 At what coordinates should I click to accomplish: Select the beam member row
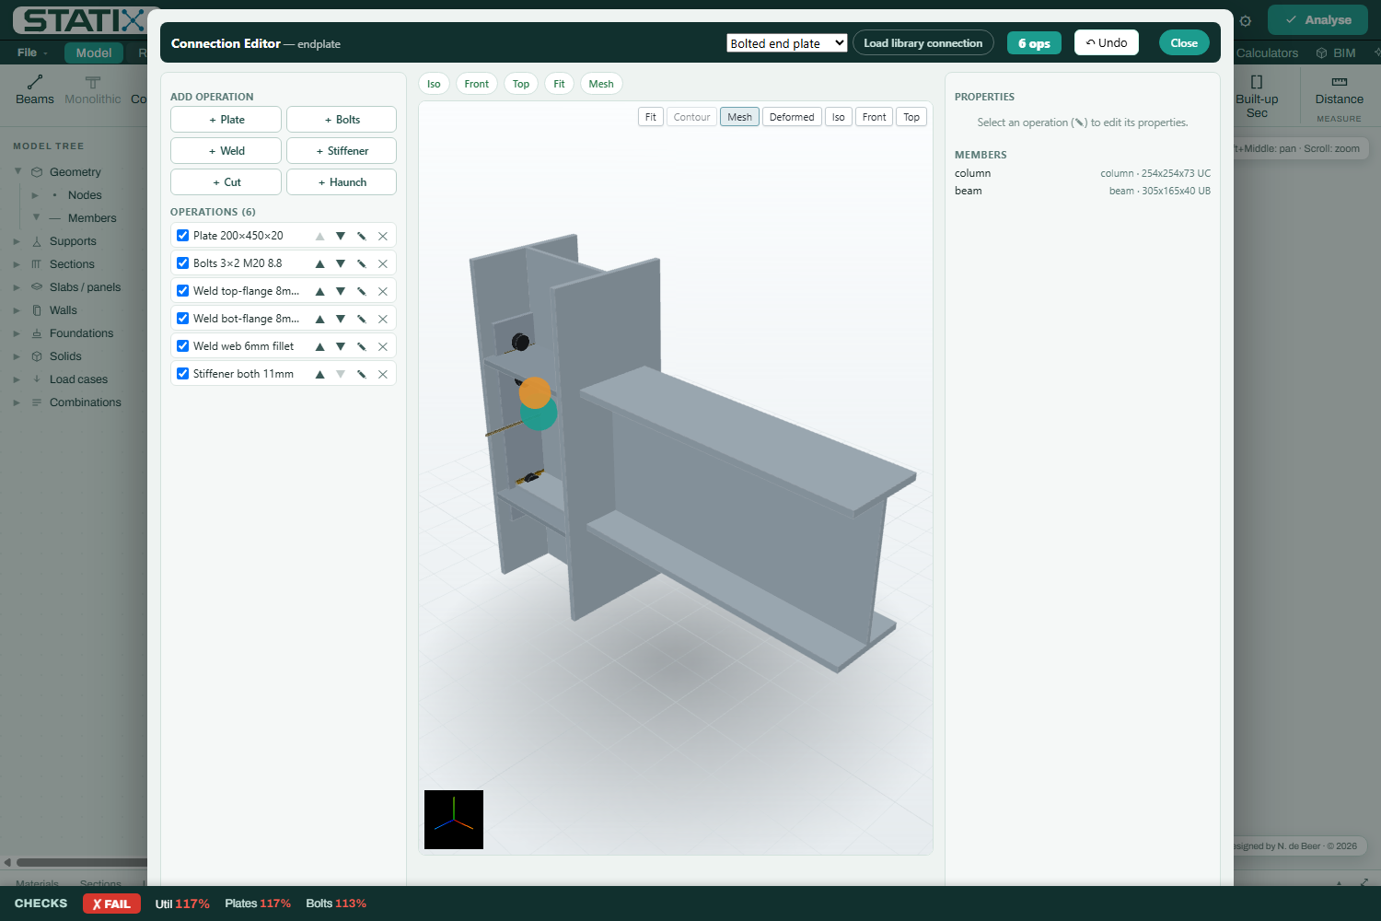(x=1083, y=191)
